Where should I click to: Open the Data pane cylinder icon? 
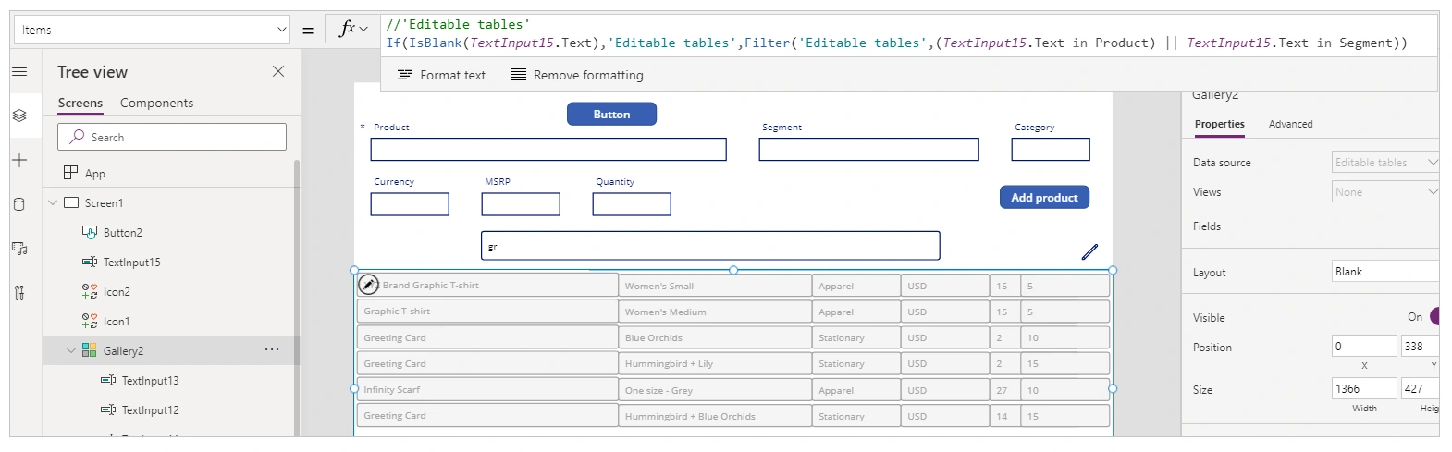pyautogui.click(x=19, y=204)
